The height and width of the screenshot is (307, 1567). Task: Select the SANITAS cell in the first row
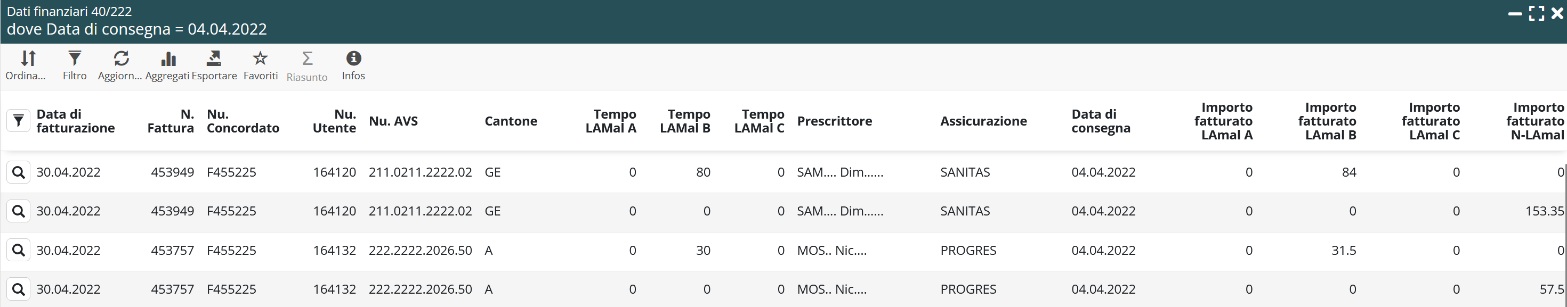pyautogui.click(x=965, y=172)
